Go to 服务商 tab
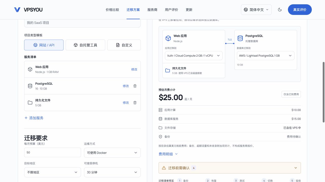325x182 pixels. click(x=152, y=10)
